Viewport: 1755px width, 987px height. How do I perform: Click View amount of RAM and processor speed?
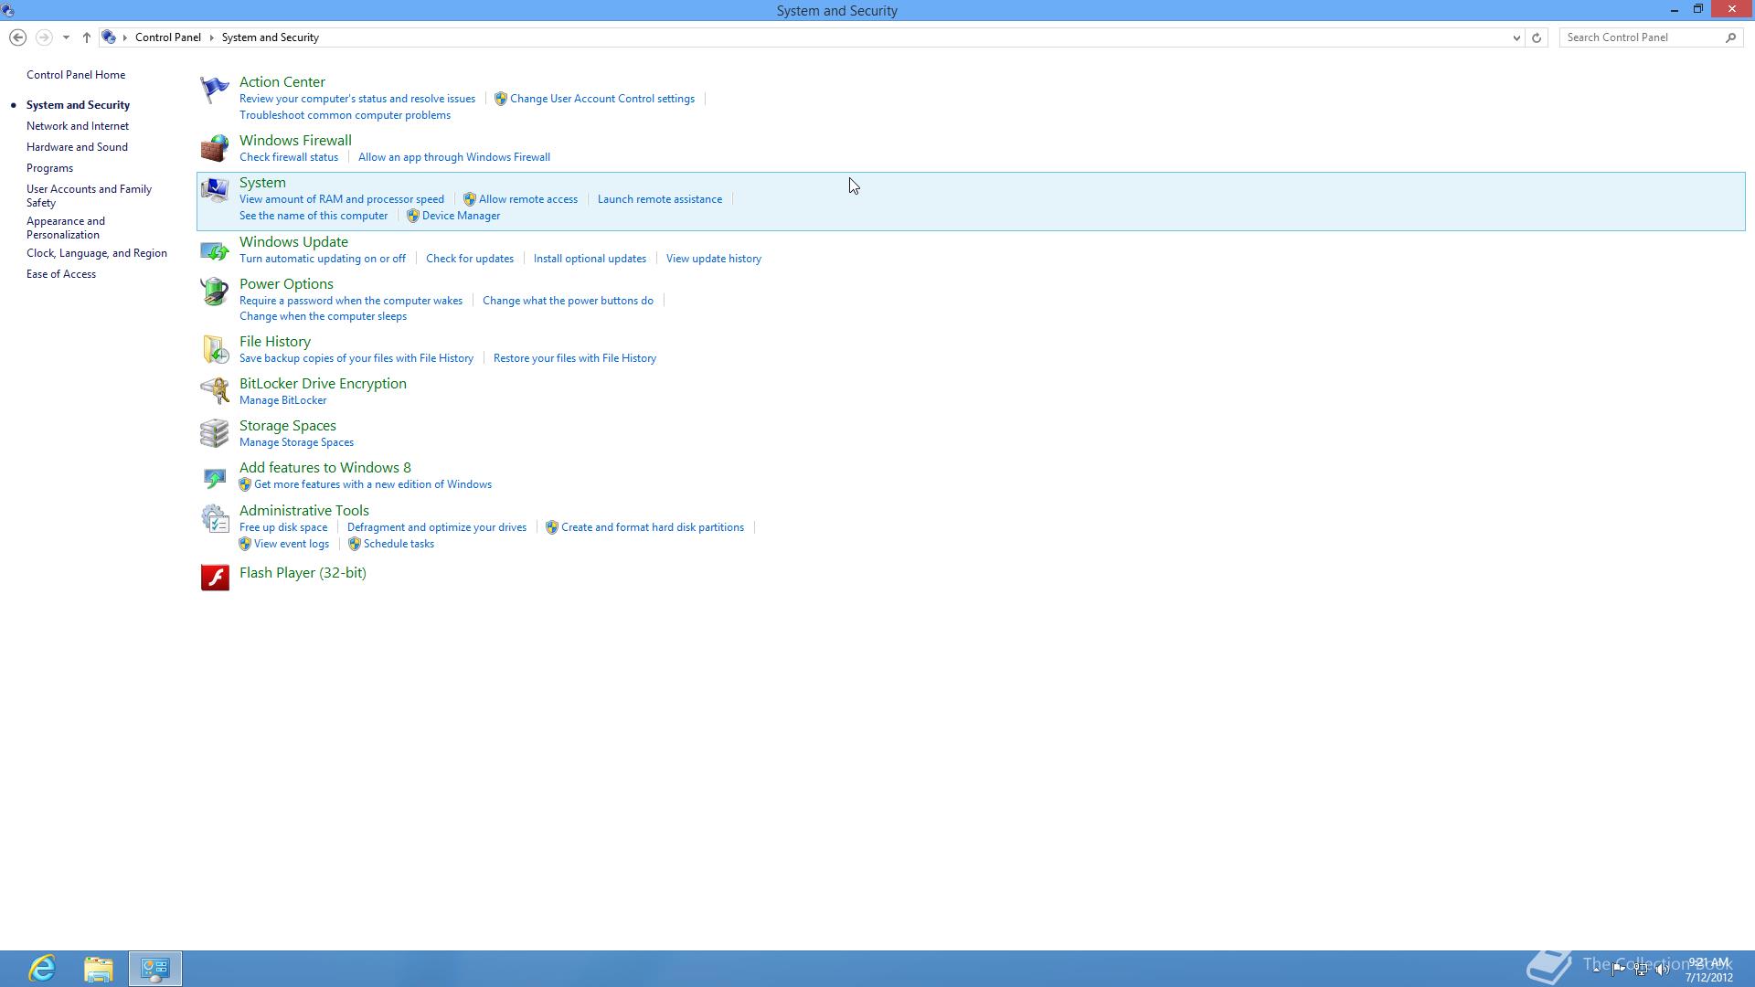click(x=342, y=199)
